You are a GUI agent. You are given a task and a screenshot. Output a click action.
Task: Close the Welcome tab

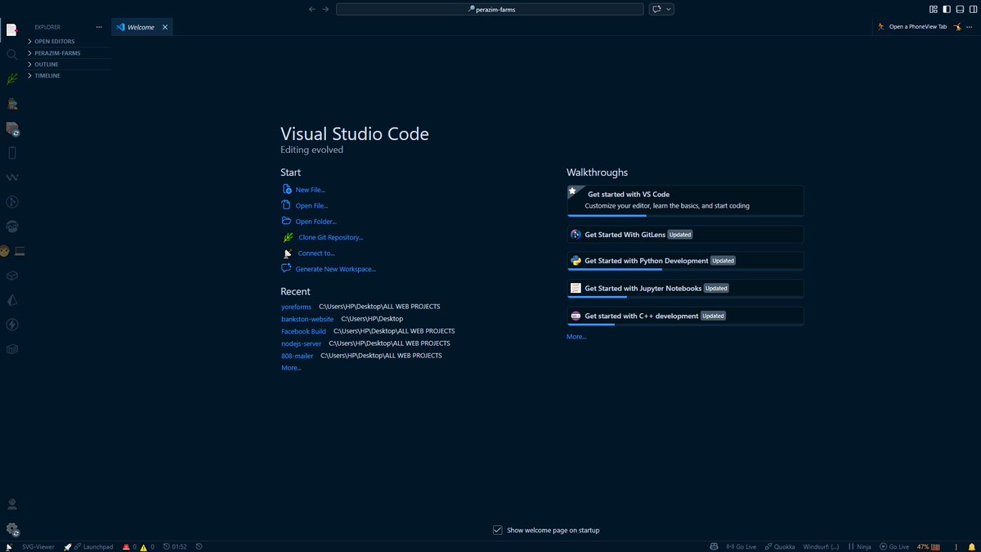tap(164, 27)
